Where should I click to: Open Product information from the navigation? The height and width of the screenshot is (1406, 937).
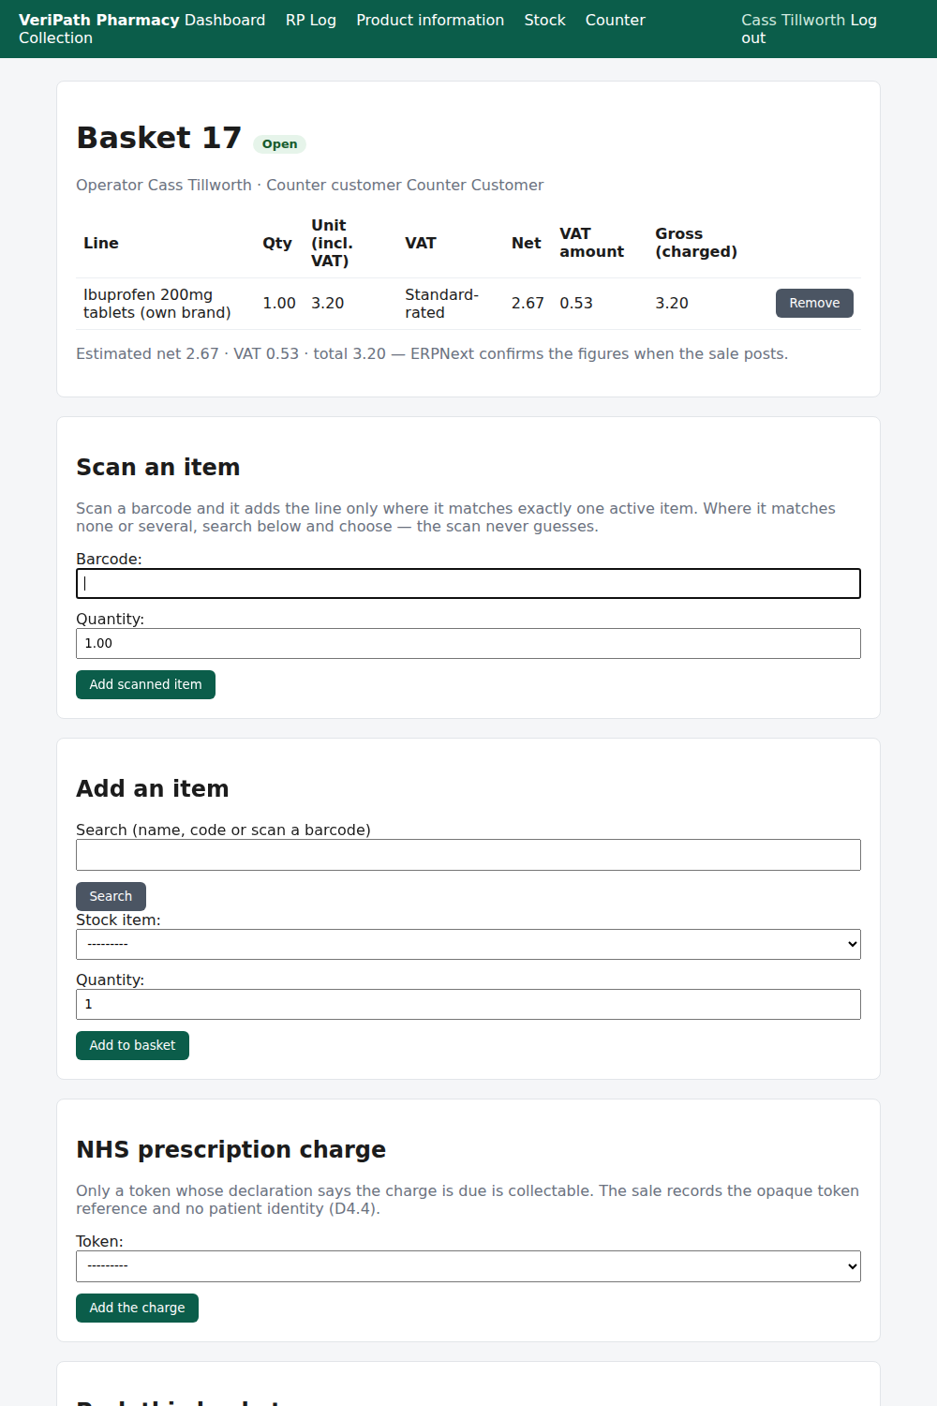(430, 20)
